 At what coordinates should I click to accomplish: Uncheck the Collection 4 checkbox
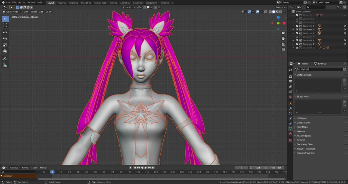pyautogui.click(x=297, y=26)
